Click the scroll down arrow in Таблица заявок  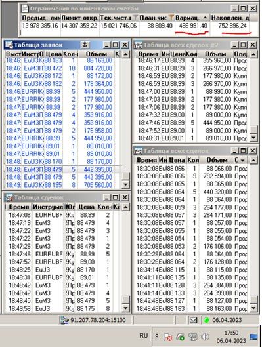(125, 184)
